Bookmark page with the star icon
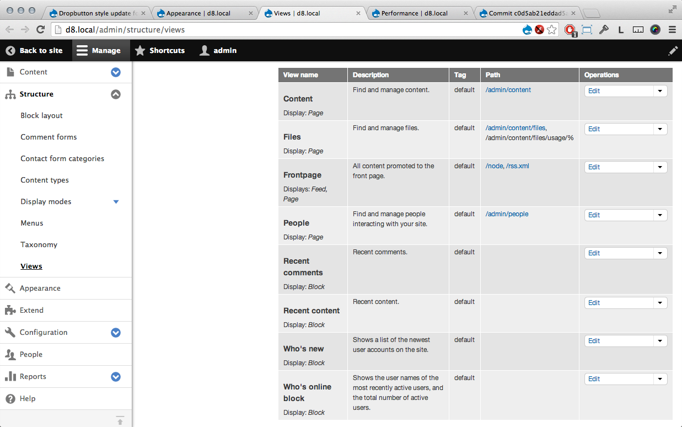The width and height of the screenshot is (682, 427). [x=552, y=30]
